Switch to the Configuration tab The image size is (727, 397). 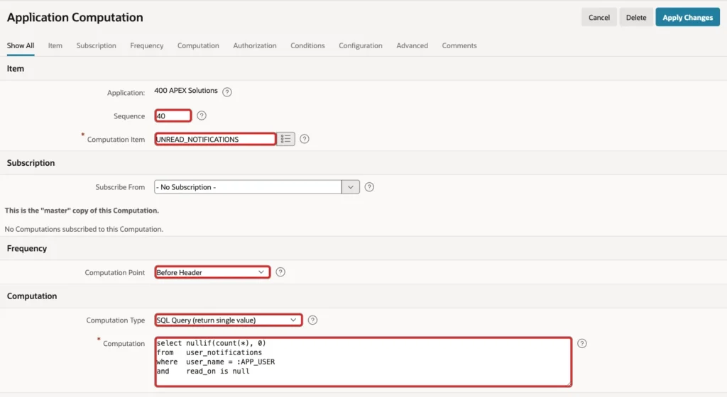(x=360, y=45)
